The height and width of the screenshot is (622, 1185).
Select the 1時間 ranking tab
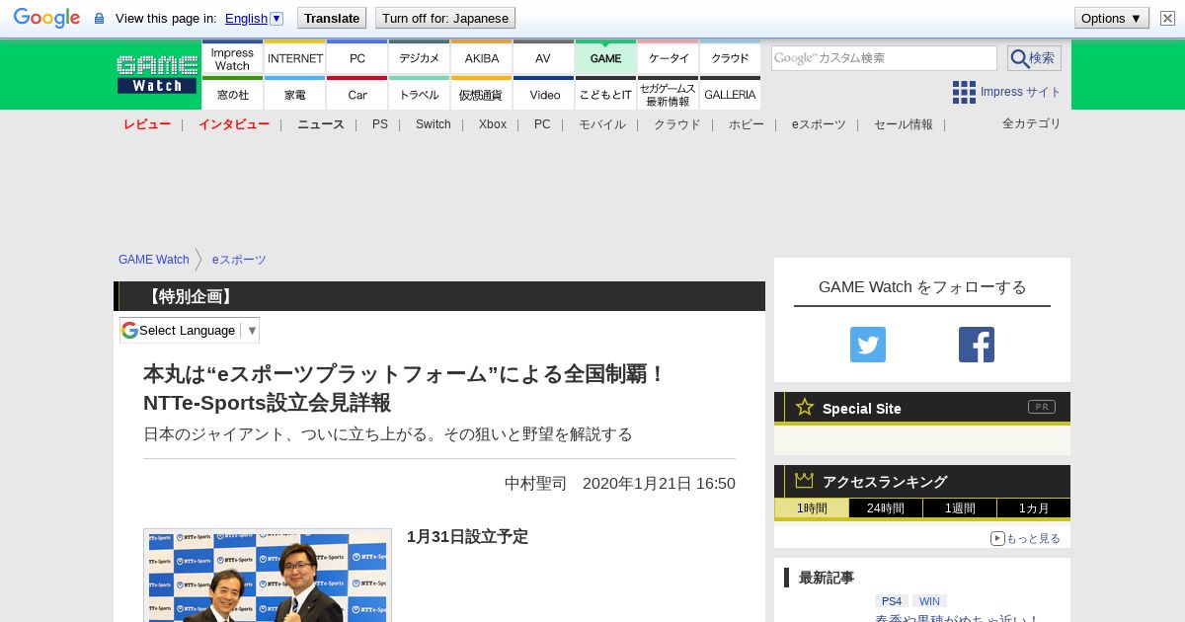812,508
